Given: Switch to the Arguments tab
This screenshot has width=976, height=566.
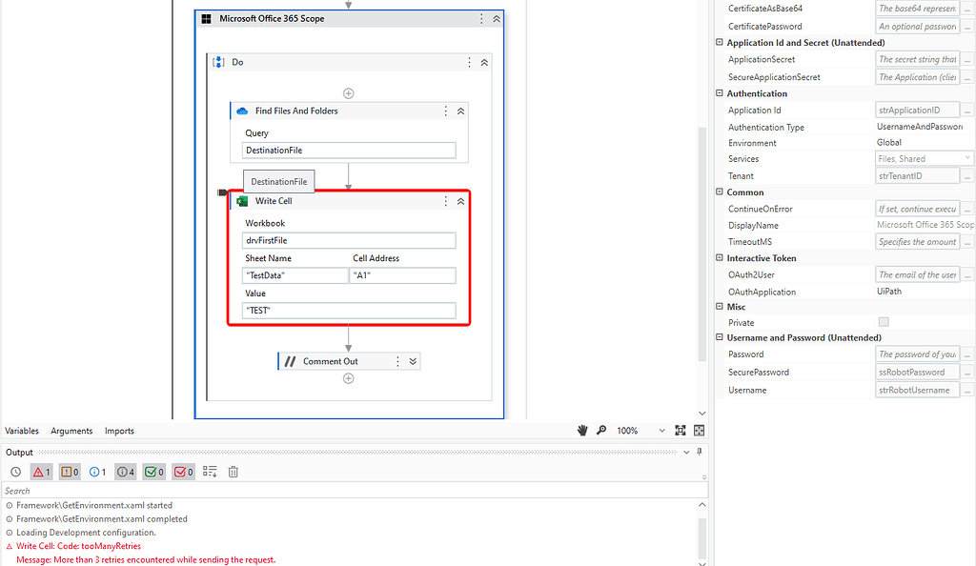Looking at the screenshot, I should coord(71,430).
